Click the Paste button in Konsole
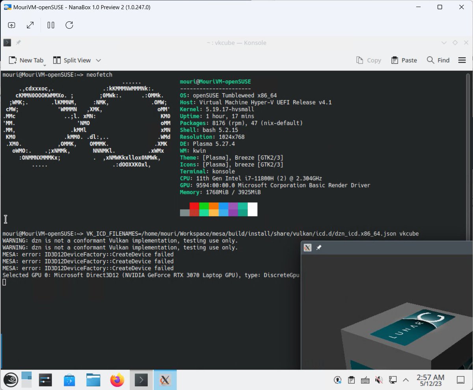 click(404, 60)
